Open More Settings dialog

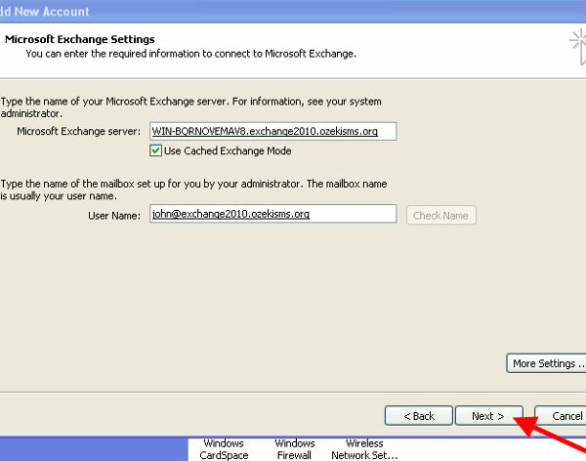546,363
